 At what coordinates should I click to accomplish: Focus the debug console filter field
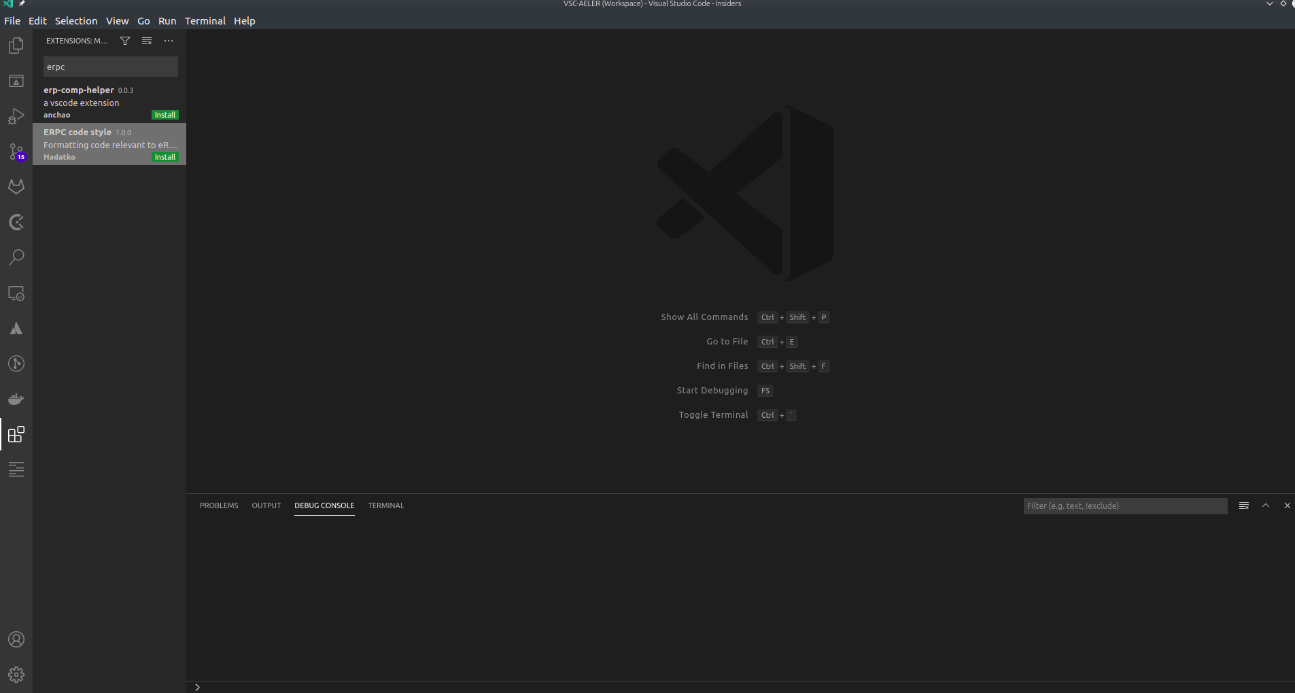pos(1125,506)
